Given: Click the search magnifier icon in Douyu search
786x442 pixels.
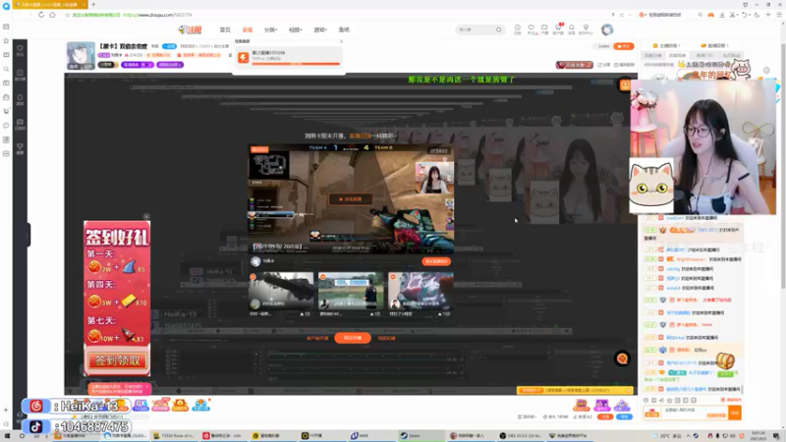Looking at the screenshot, I should [x=498, y=29].
